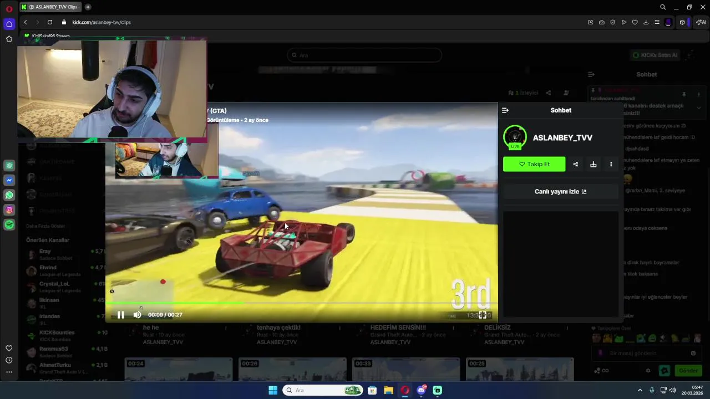Open a new browser tab
The width and height of the screenshot is (710, 399).
click(88, 7)
